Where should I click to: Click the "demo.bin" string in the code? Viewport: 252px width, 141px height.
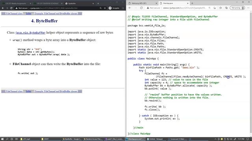[x=188, y=68]
